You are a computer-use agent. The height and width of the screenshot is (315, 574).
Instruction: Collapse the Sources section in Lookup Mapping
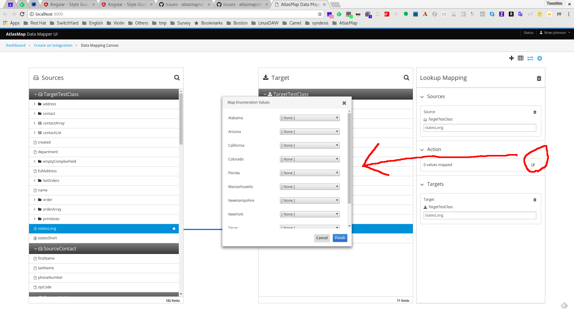422,96
